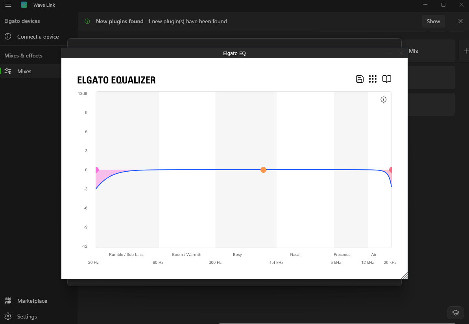
Task: Close the Elgato EQ plugin window
Action: click(x=401, y=53)
